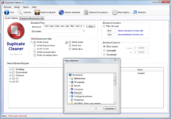
Task: Open the Bekijk menu
Action: tap(17, 7)
